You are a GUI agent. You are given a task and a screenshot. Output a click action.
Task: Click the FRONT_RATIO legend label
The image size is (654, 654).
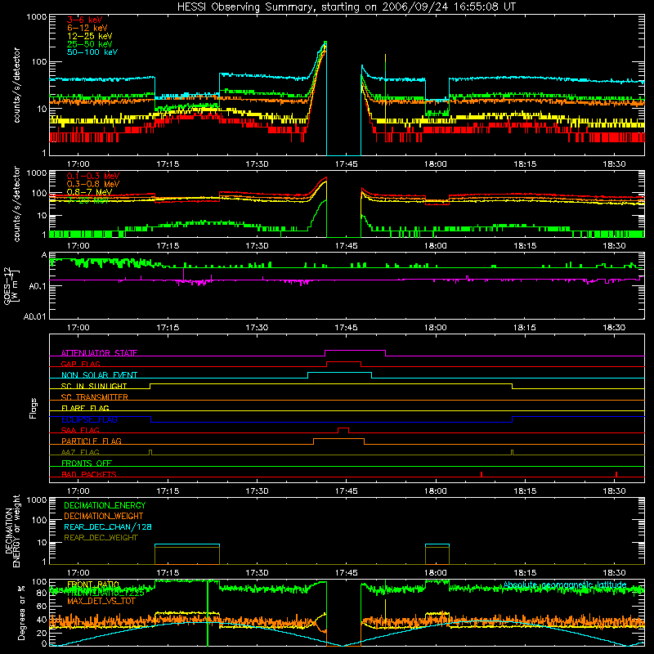[x=93, y=585]
